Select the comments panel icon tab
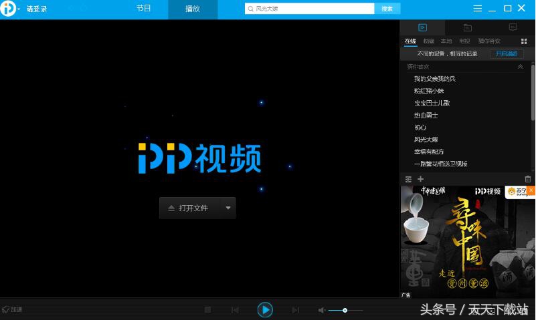This screenshot has height=320, width=536. coord(513,27)
